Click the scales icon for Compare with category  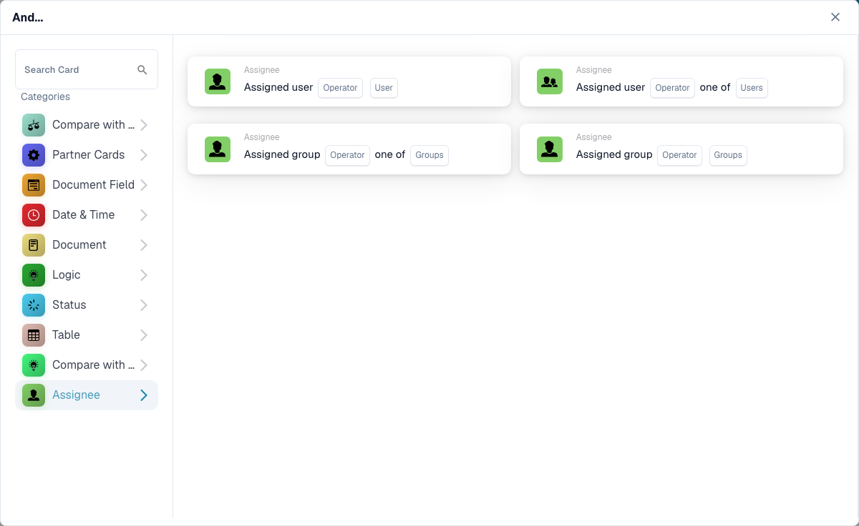coord(34,125)
